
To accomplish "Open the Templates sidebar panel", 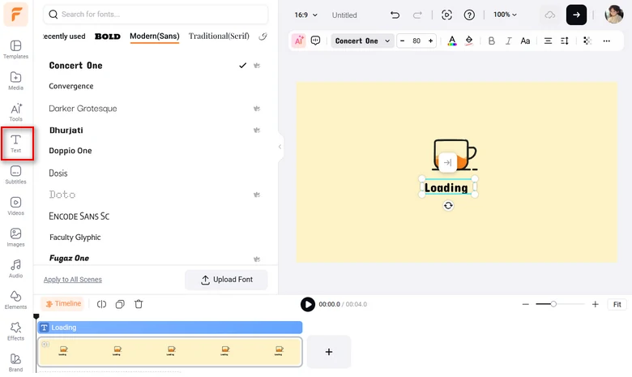I will pos(15,49).
